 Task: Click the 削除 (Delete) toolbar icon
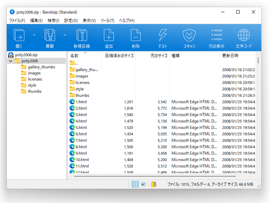coord(136,35)
